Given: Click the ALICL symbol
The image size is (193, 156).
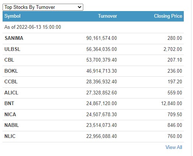Looking at the screenshot, I should click(11, 93).
